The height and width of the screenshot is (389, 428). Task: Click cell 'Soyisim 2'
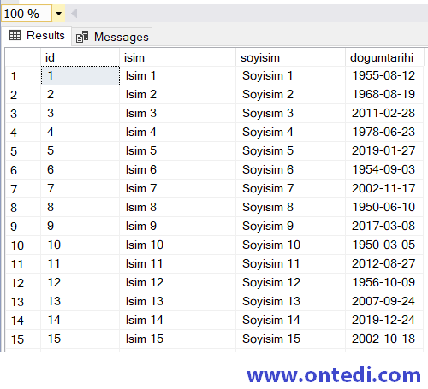[x=291, y=95]
